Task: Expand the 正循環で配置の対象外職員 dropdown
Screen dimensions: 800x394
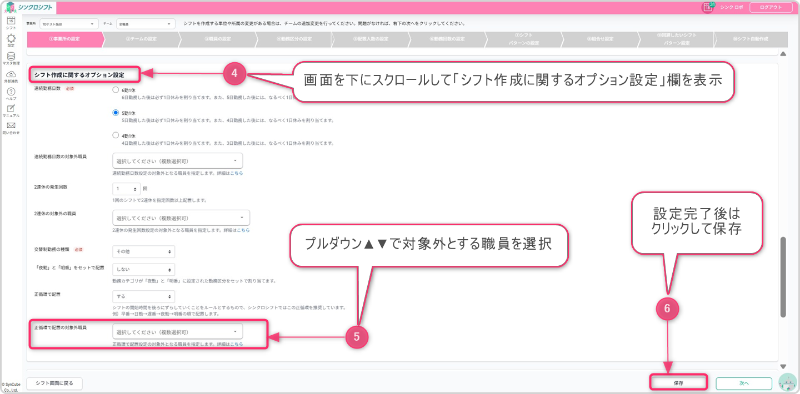Action: point(177,332)
